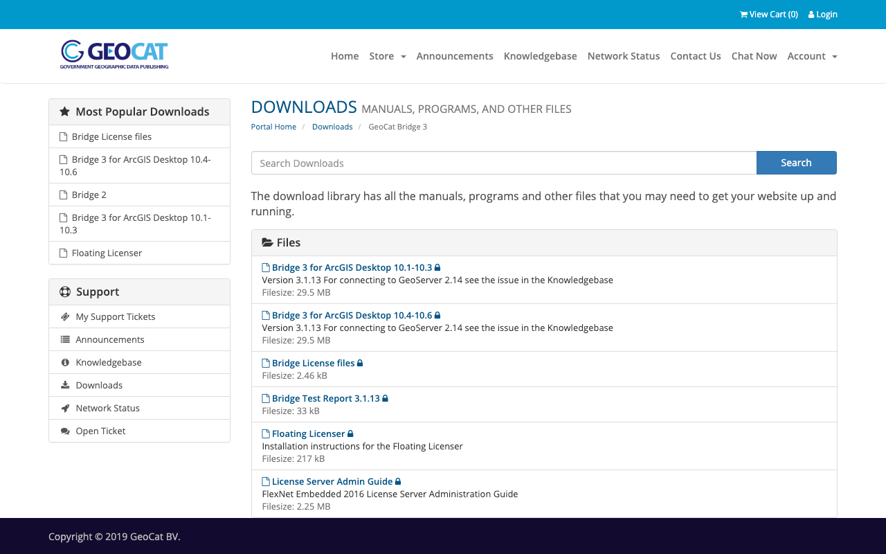Click the shopping cart icon beside View Cart

coord(743,15)
